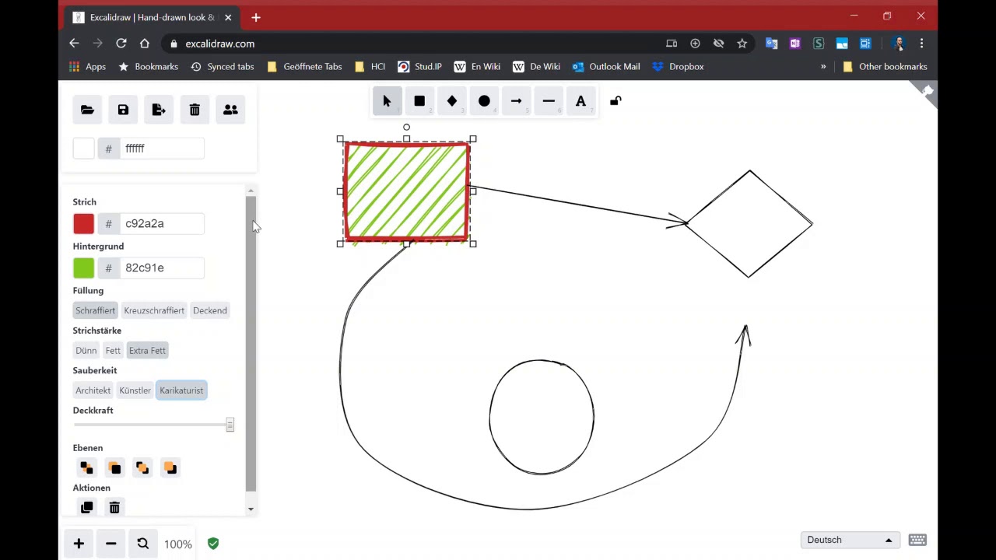Image resolution: width=996 pixels, height=560 pixels.
Task: Open Geöffnete Tabs bookmark folder
Action: pyautogui.click(x=304, y=67)
